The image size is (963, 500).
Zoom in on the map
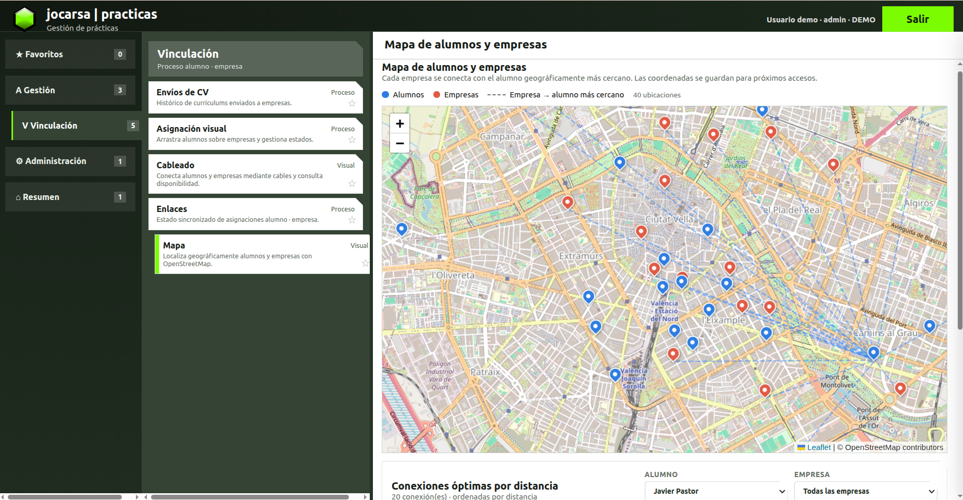click(x=399, y=124)
